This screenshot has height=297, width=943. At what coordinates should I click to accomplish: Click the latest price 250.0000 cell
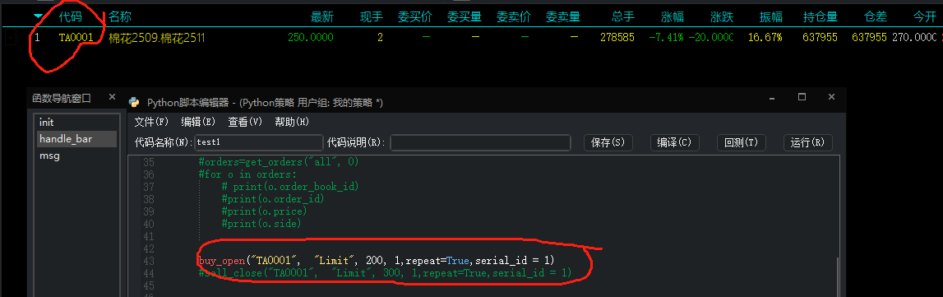310,37
